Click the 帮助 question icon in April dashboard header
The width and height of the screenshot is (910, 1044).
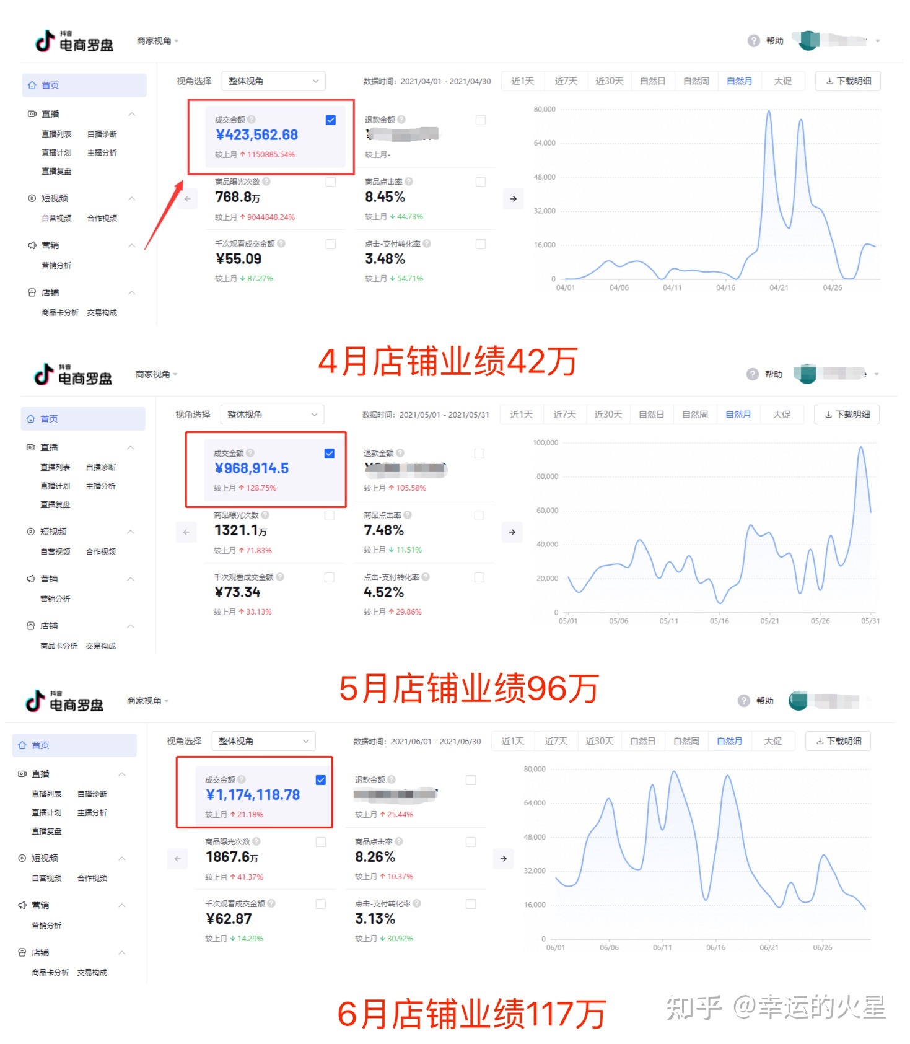pos(753,41)
